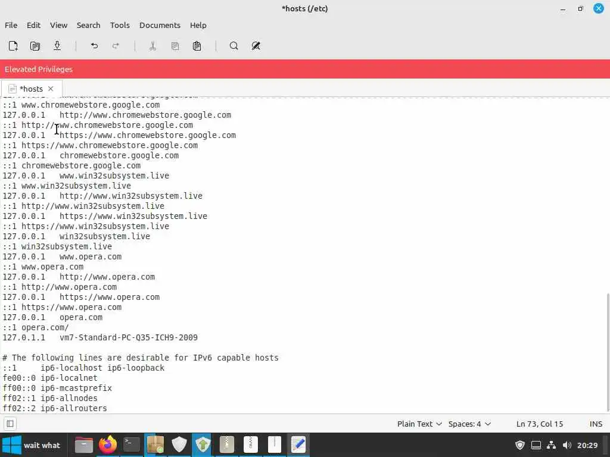Copy selection using toolbar icon
The image size is (610, 457).
pos(175,46)
